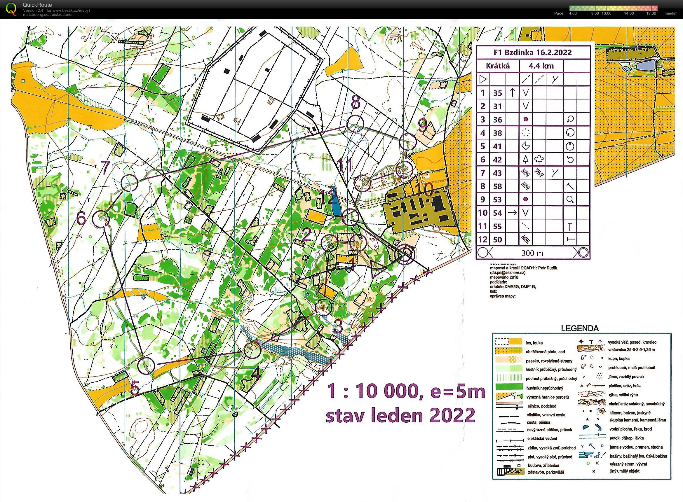Click the 'vodní plocha, řeka, brod' legend entry
683x502 pixels.
click(630, 429)
